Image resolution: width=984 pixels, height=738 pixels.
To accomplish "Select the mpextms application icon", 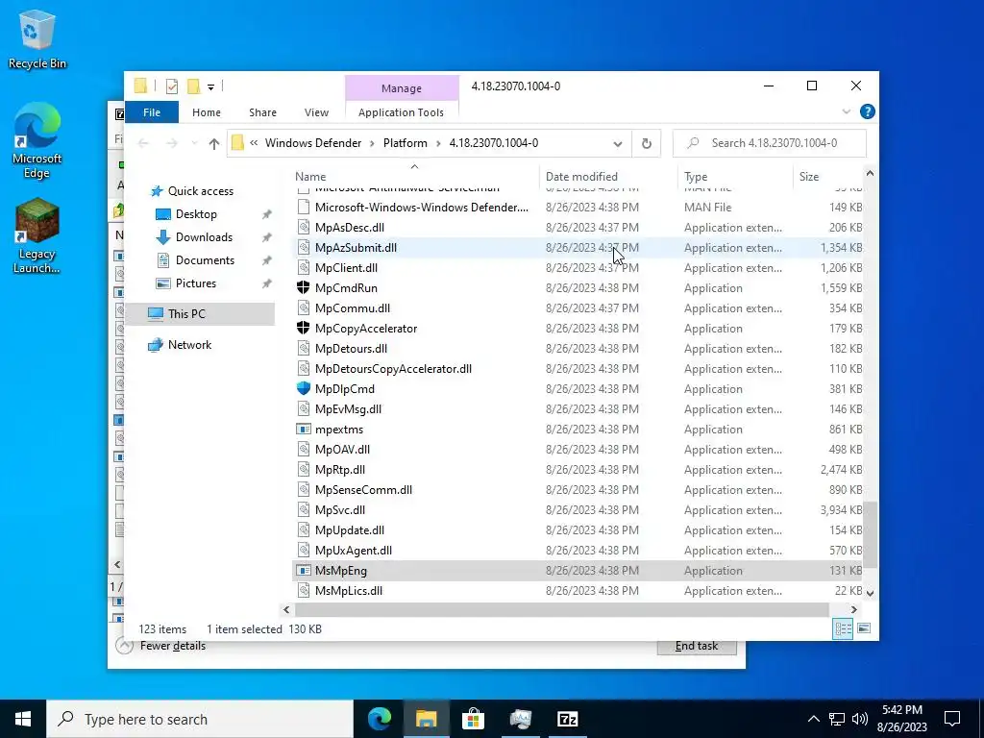I will click(303, 430).
